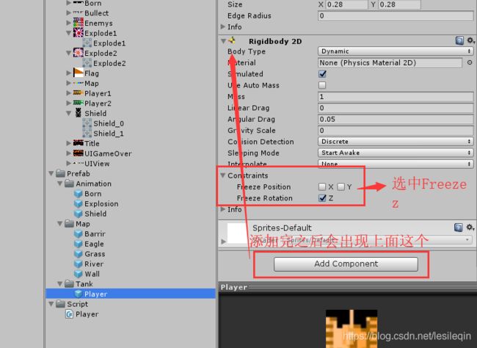Image resolution: width=477 pixels, height=348 pixels.
Task: Select Shield_1 sprite
Action: 103,134
